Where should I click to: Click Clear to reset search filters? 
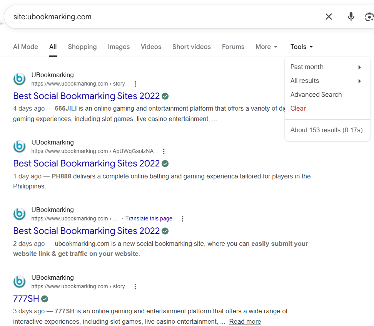pyautogui.click(x=298, y=108)
